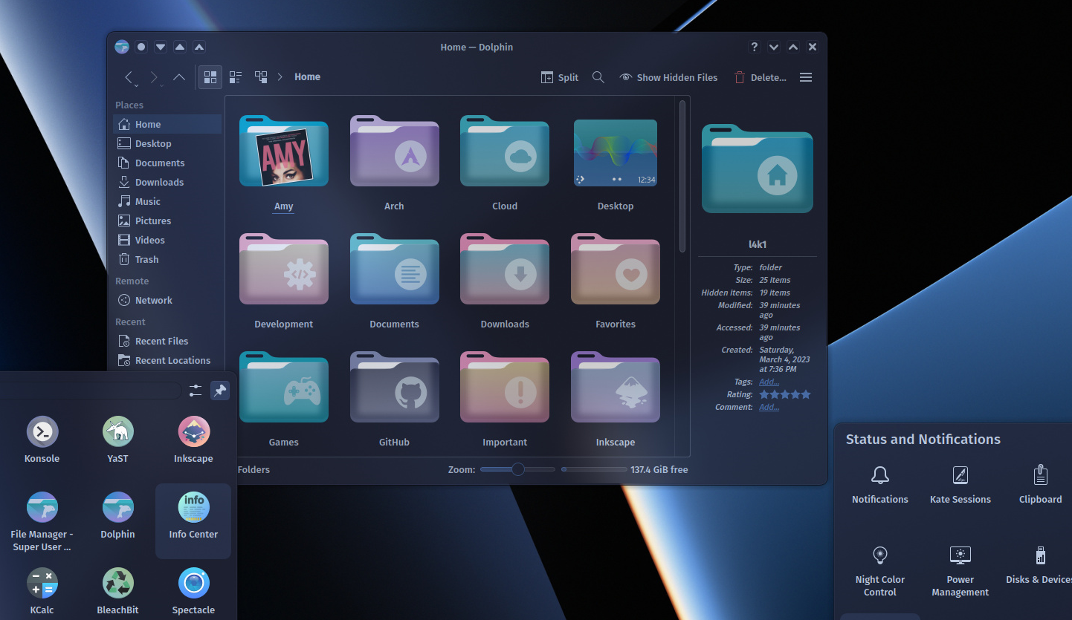Open the Dolphin hamburger menu
This screenshot has width=1072, height=620.
[x=805, y=76]
